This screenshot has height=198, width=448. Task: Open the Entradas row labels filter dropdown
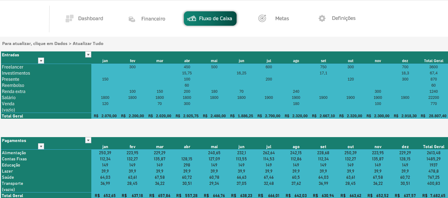[x=41, y=61]
